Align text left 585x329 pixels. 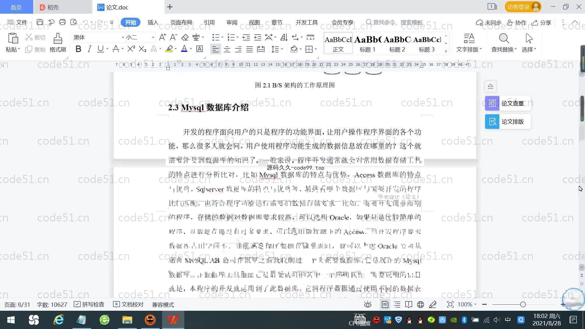[215, 49]
